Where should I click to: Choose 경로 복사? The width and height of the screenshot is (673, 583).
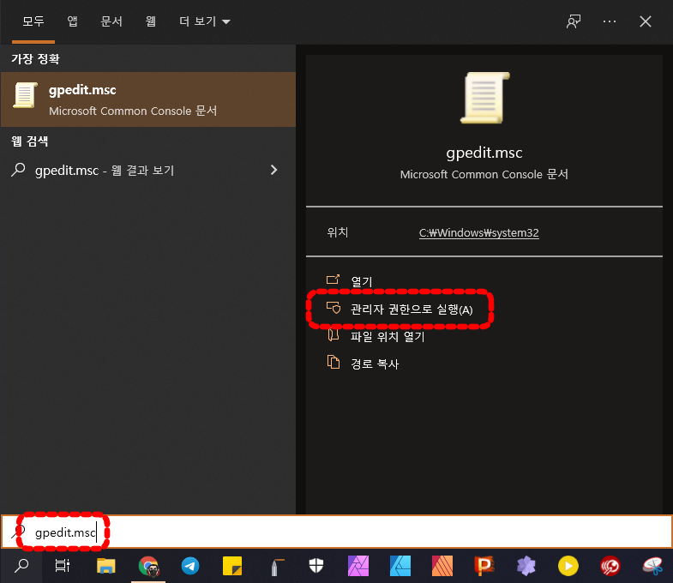(375, 364)
